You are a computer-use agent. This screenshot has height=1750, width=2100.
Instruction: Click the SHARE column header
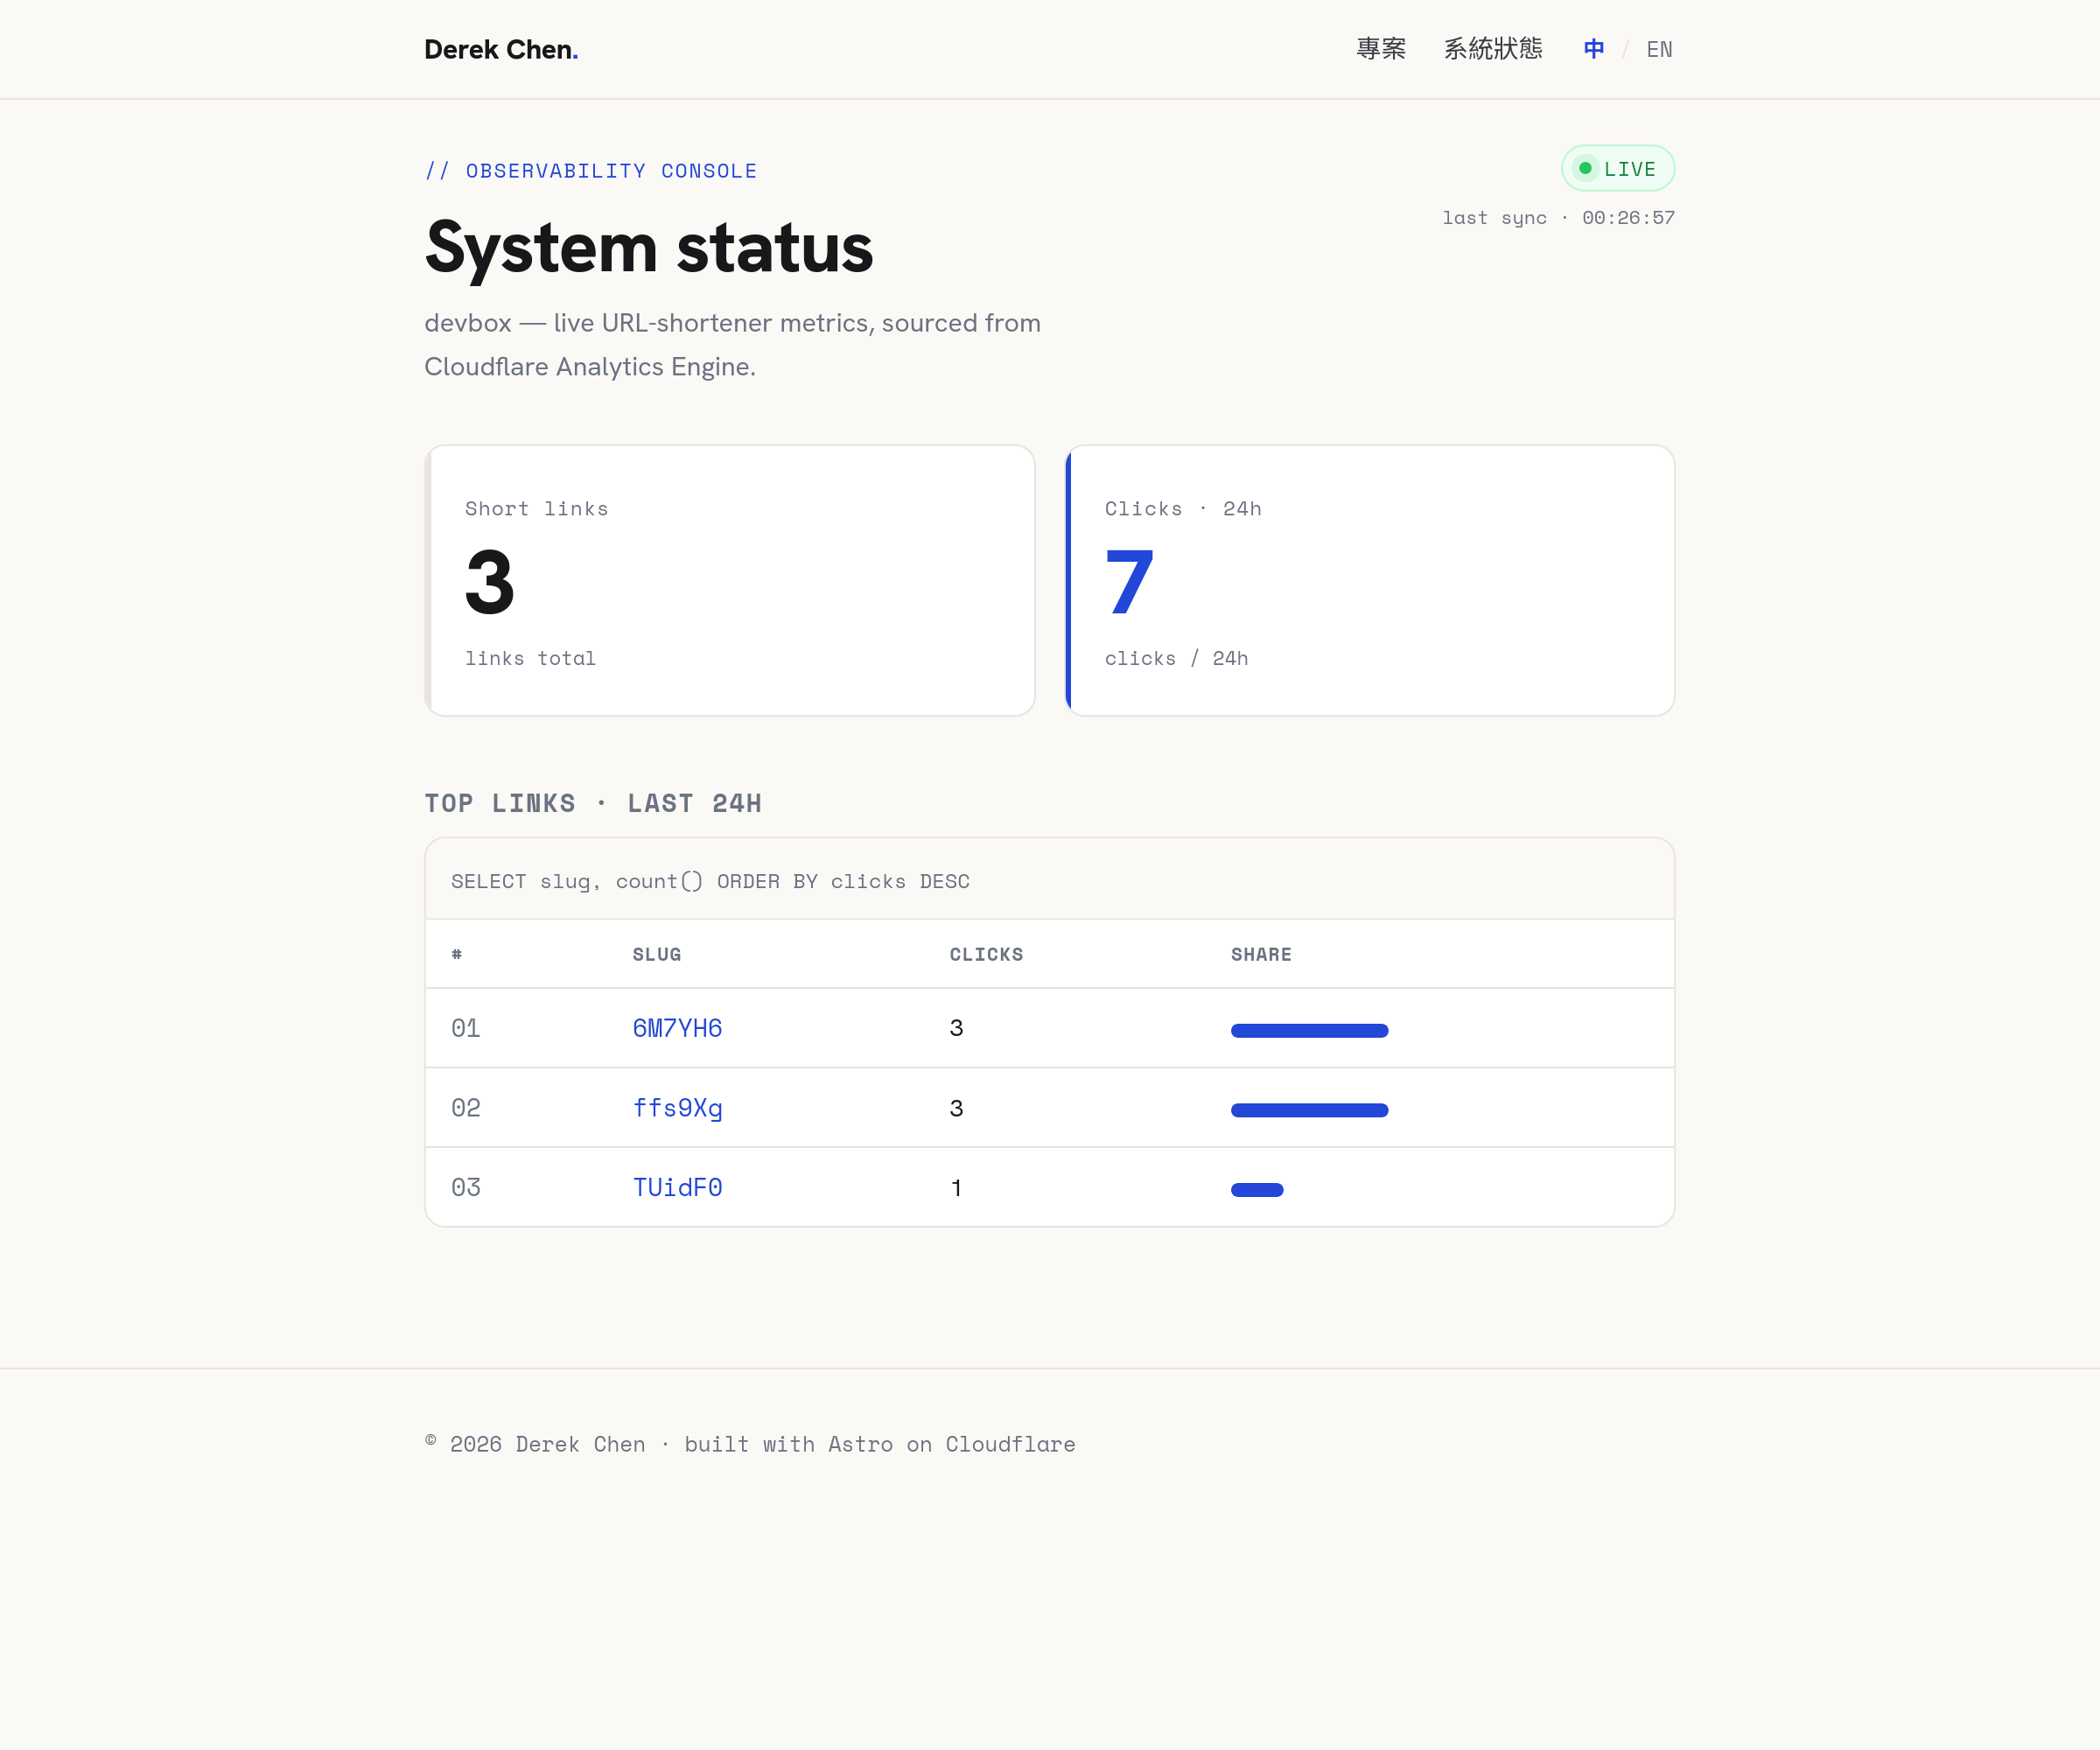click(x=1261, y=954)
